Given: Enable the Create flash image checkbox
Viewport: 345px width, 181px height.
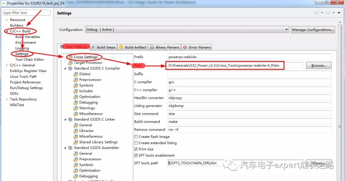Looking at the screenshot, I should click(x=136, y=137).
